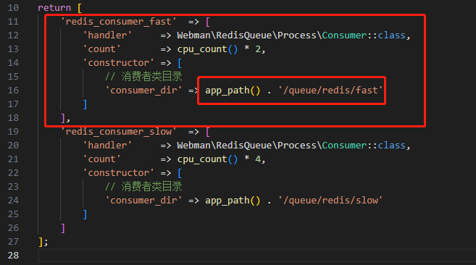Click the return keyword on line 10
This screenshot has height=265, width=476.
click(x=54, y=7)
